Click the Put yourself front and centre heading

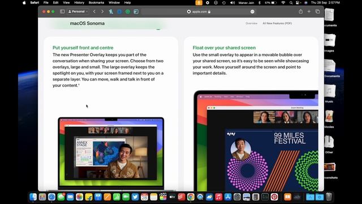pos(83,48)
